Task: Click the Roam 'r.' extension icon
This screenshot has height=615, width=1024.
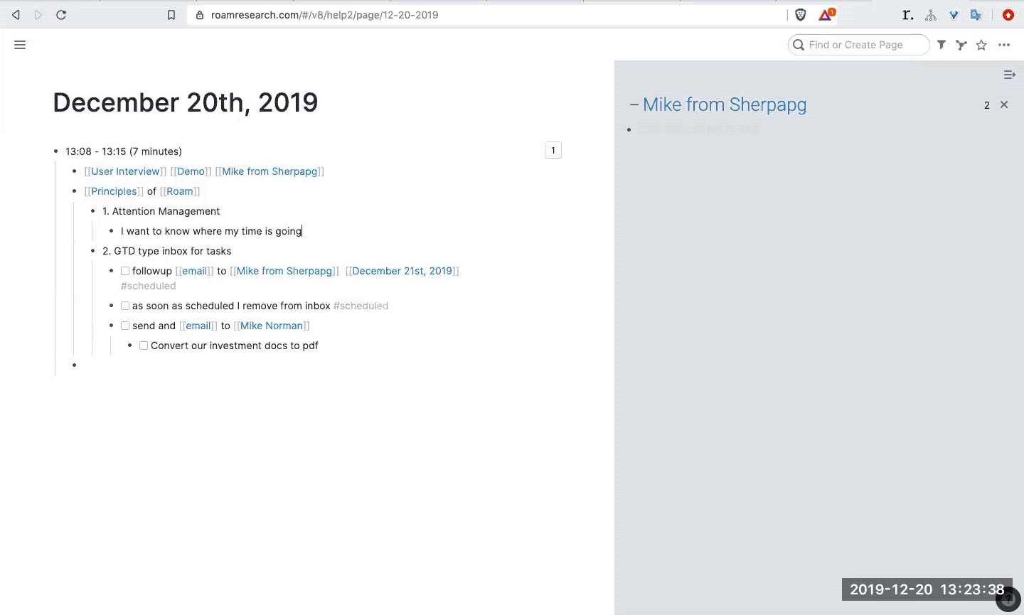Action: 907,15
